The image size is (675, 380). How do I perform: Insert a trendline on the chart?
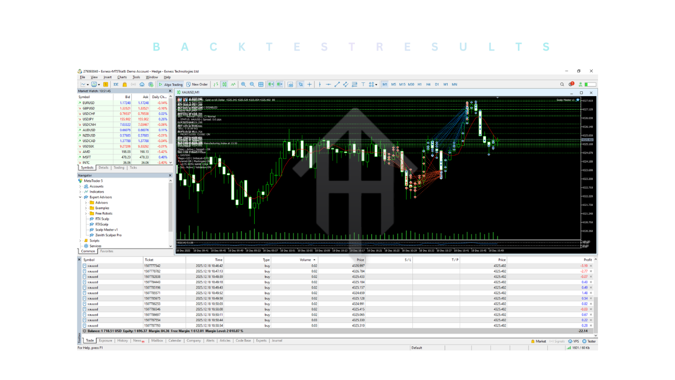(x=336, y=84)
